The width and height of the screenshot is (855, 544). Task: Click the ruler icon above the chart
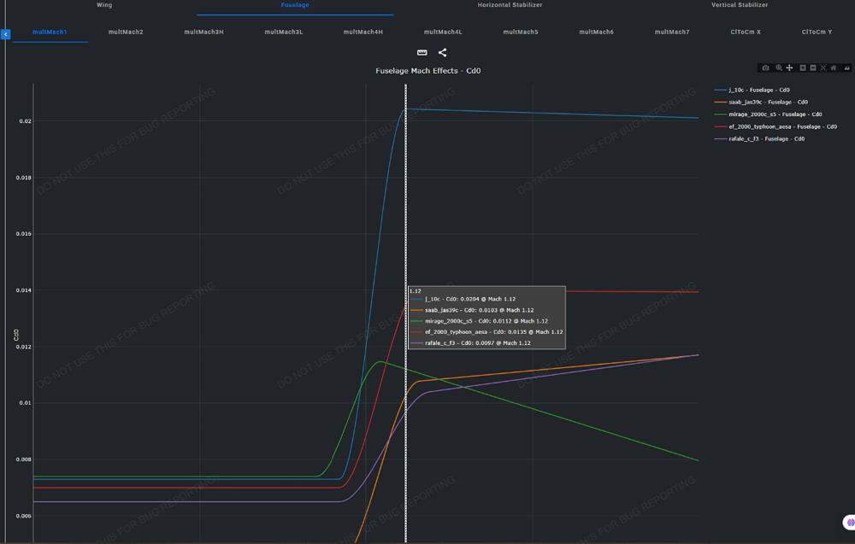click(x=422, y=53)
